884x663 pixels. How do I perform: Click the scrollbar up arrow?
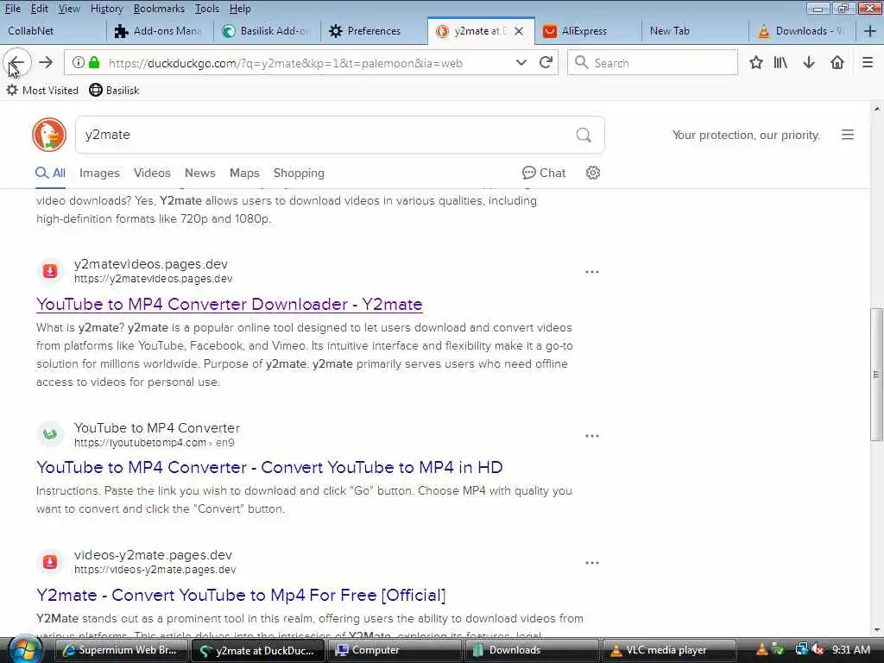[x=876, y=108]
